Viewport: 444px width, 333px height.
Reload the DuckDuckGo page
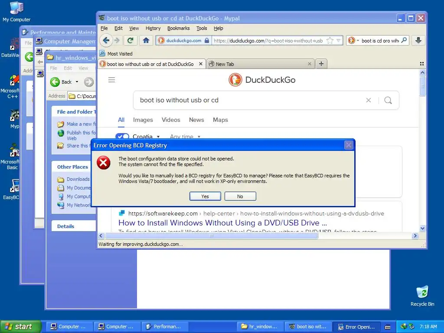(x=130, y=40)
